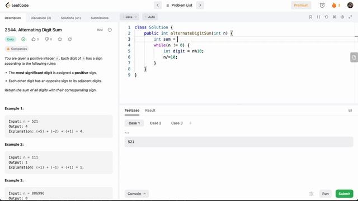Select Case 3
Image resolution: width=358 pixels, height=201 pixels.
pos(177,123)
